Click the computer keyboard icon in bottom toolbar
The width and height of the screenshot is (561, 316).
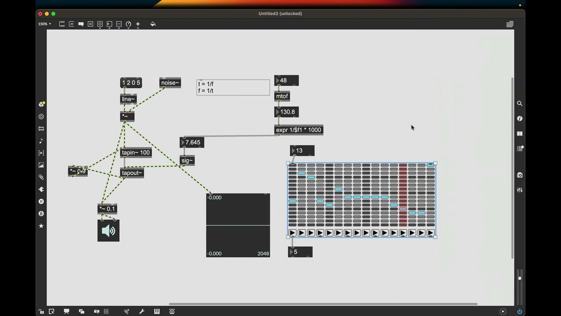point(172,311)
